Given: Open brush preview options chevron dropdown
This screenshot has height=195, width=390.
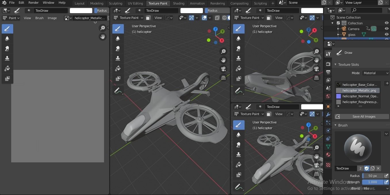Looking at the screenshot, I should click(386, 134).
